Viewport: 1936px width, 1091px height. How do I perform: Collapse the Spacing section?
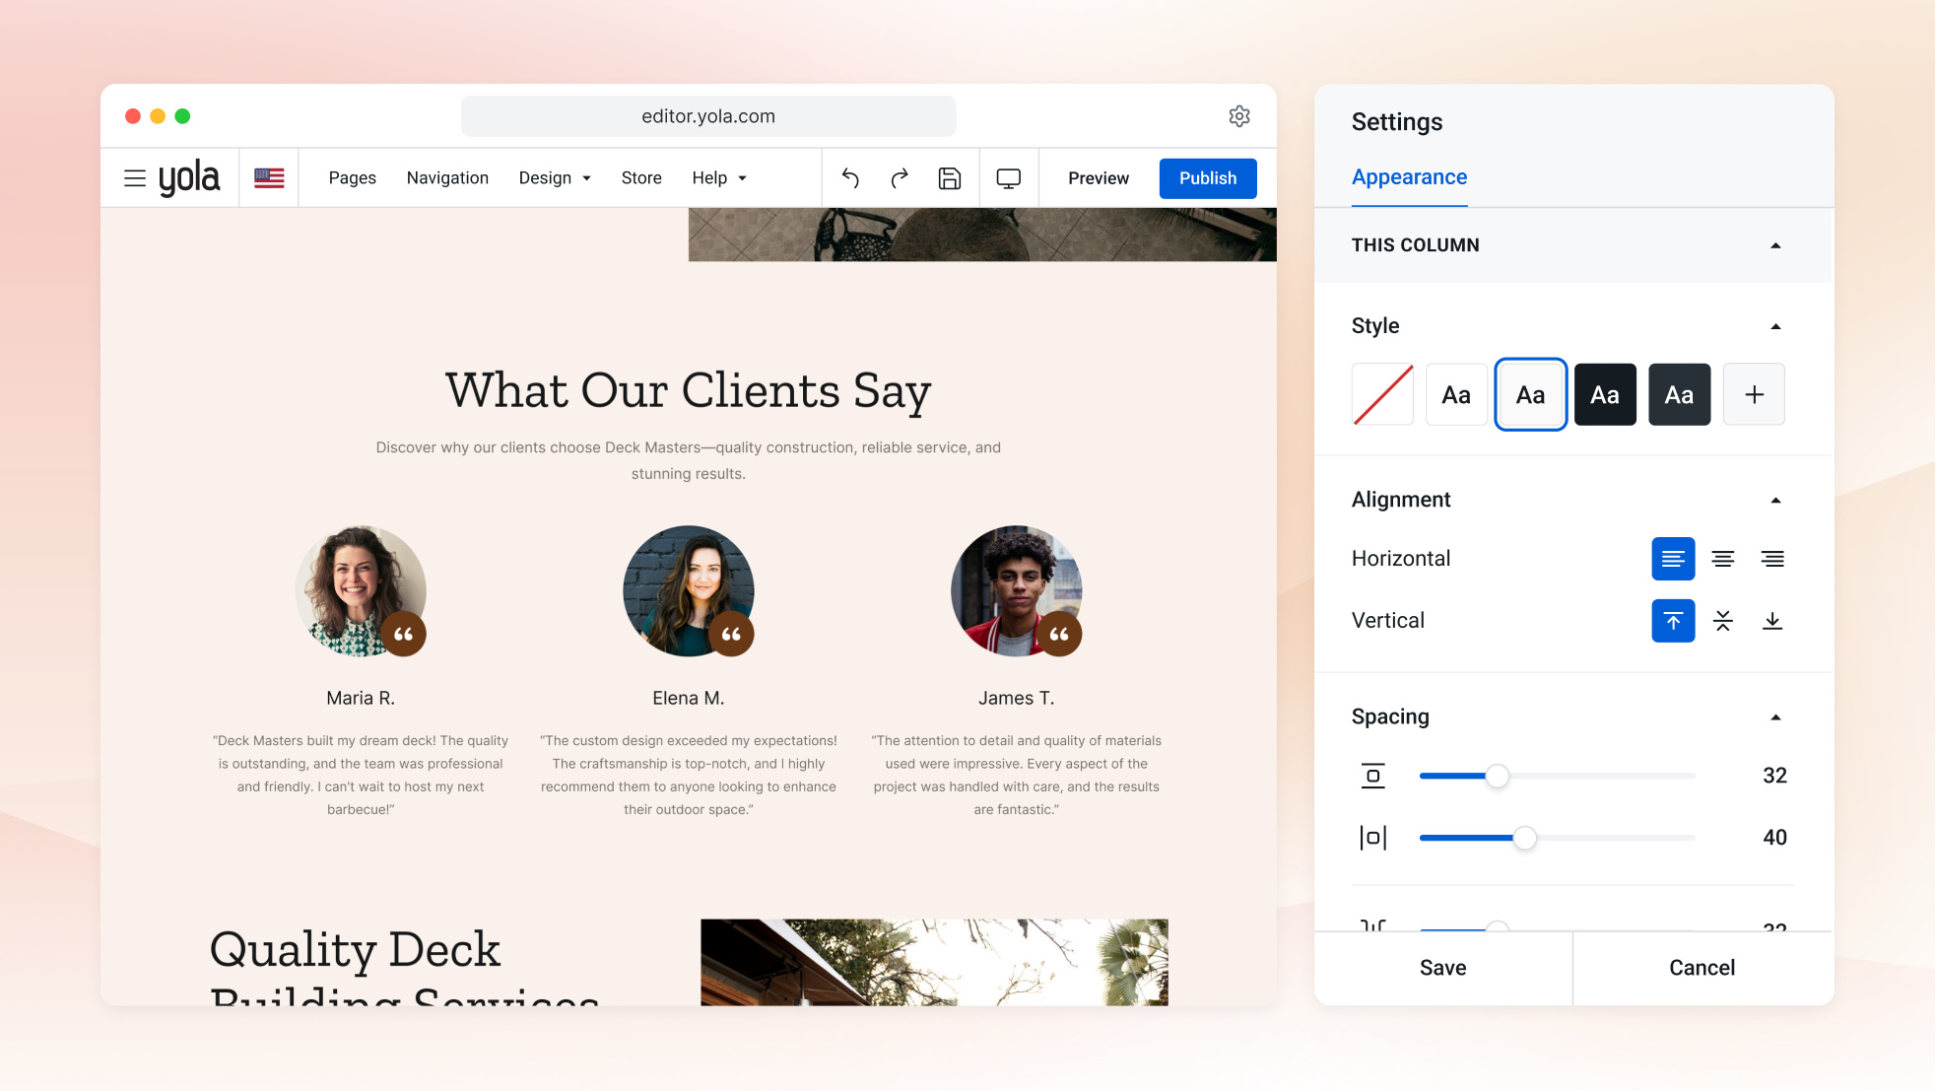[1775, 717]
